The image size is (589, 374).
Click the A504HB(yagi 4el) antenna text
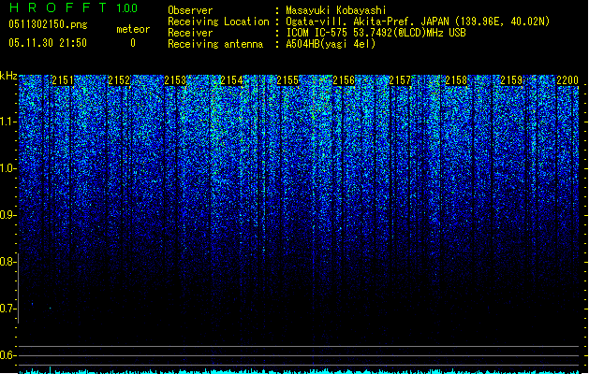[331, 44]
